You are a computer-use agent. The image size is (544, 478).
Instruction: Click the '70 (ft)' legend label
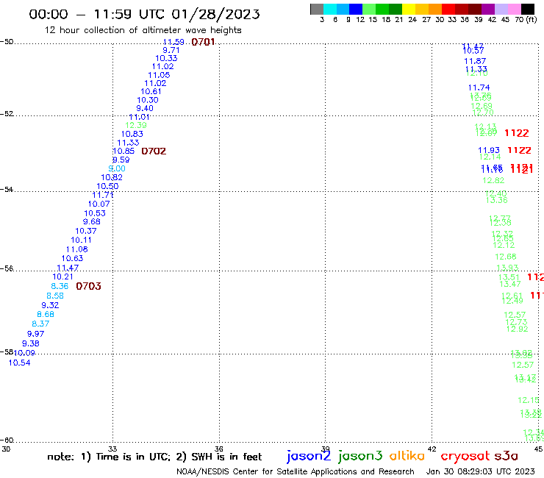tap(526, 19)
